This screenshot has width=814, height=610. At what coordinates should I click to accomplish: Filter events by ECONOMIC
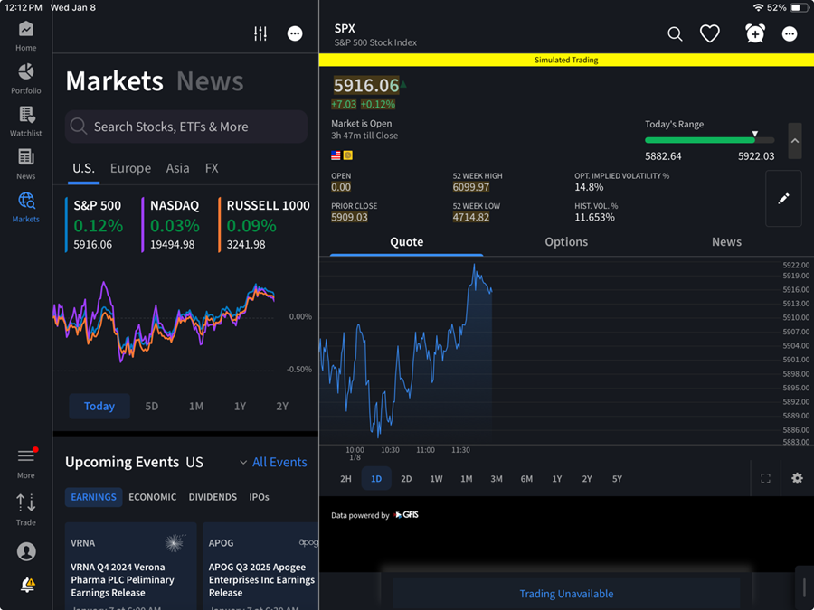coord(153,497)
